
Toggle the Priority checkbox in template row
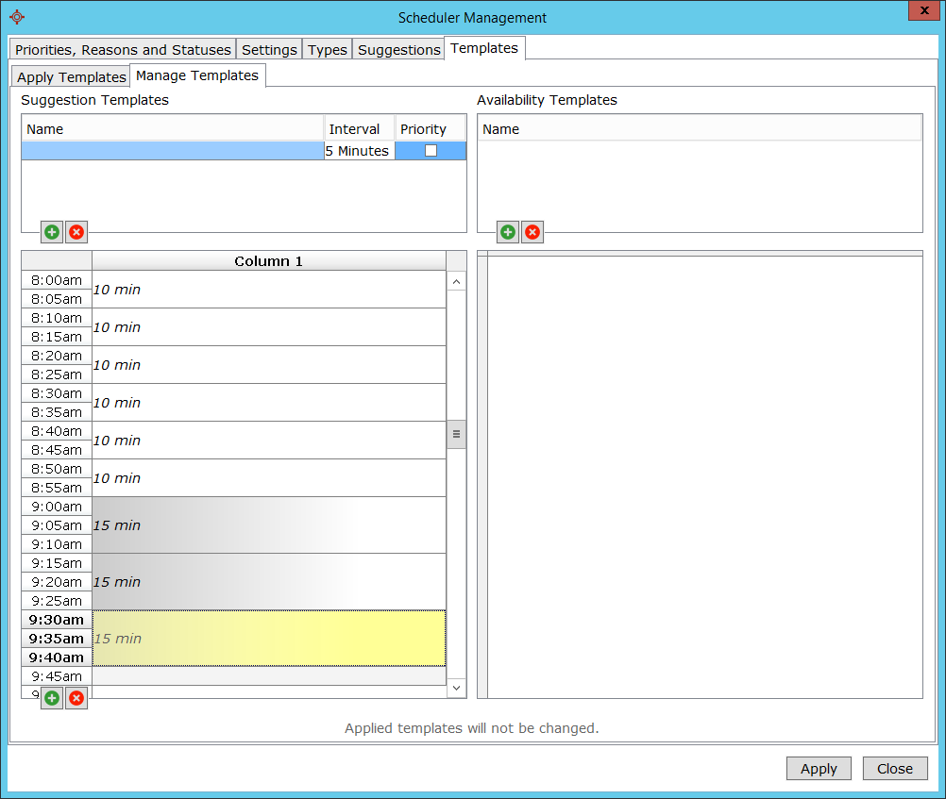pos(431,151)
